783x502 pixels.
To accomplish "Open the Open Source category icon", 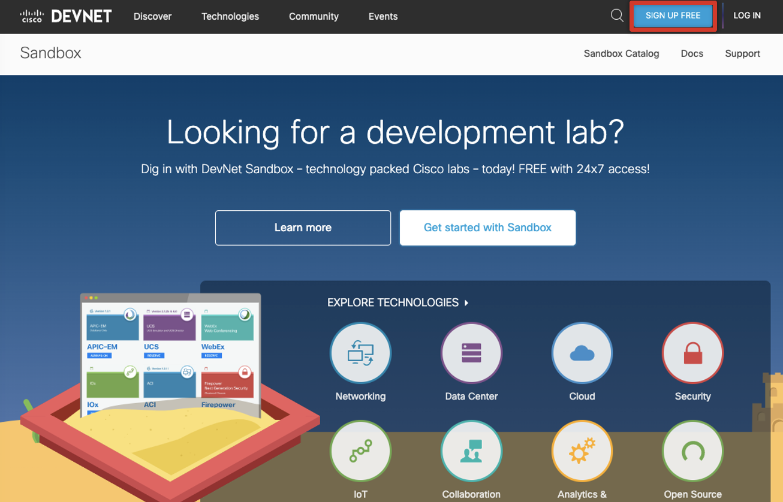I will pos(692,451).
